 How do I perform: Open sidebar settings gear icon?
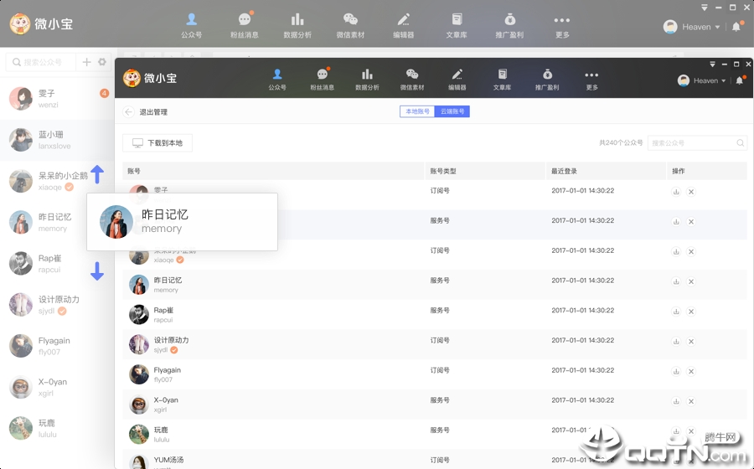click(x=102, y=62)
